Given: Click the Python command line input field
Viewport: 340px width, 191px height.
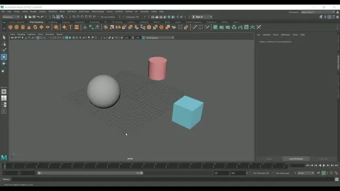Looking at the screenshot, I should point(173,179).
